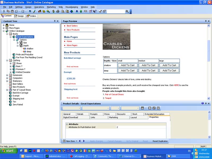Viewport: 212px width, 159px height.
Task: Click Add To Cart for shallow small
Action: pyautogui.click(x=127, y=65)
